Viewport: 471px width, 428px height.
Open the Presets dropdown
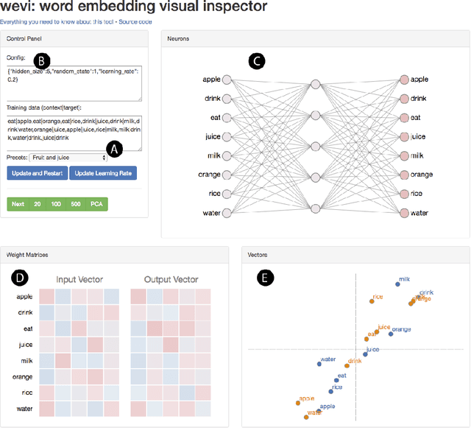(68, 157)
